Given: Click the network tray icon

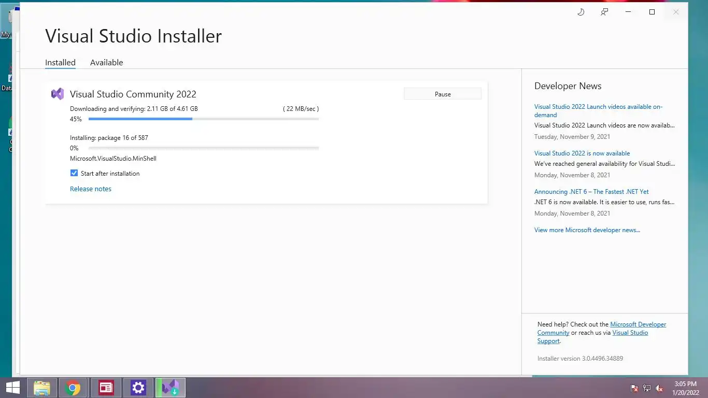Looking at the screenshot, I should point(647,388).
